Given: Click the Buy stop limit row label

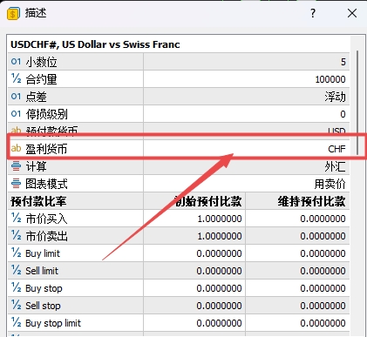Looking at the screenshot, I should click(x=53, y=323).
